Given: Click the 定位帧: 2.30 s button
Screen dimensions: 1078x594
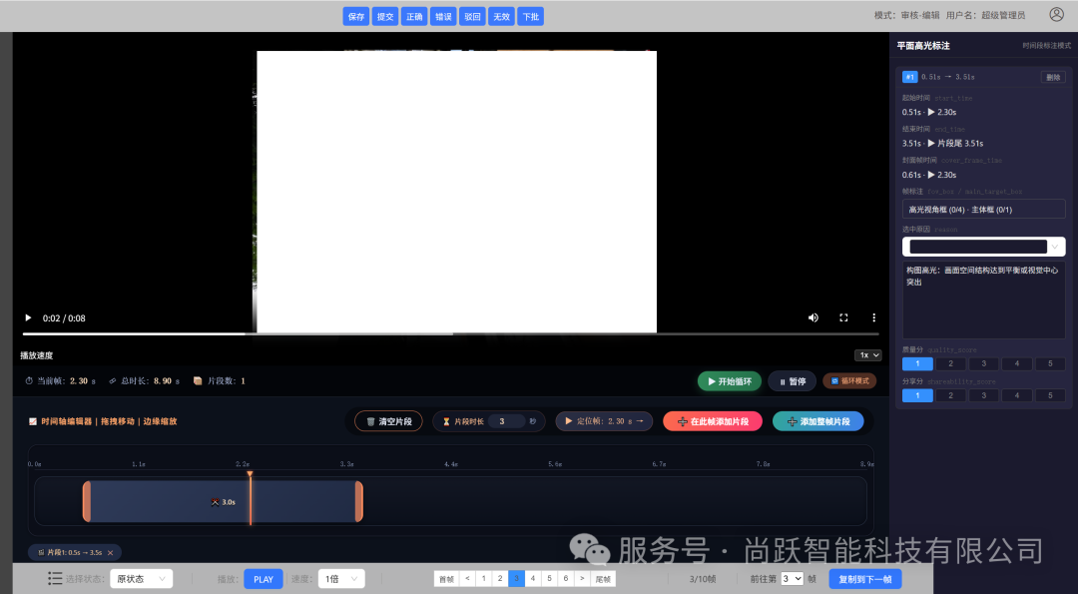Looking at the screenshot, I should click(604, 420).
